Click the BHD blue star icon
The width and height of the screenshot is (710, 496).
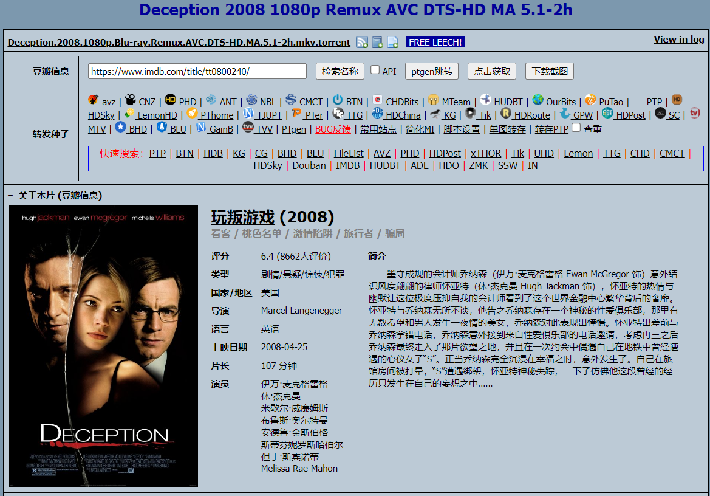[120, 127]
